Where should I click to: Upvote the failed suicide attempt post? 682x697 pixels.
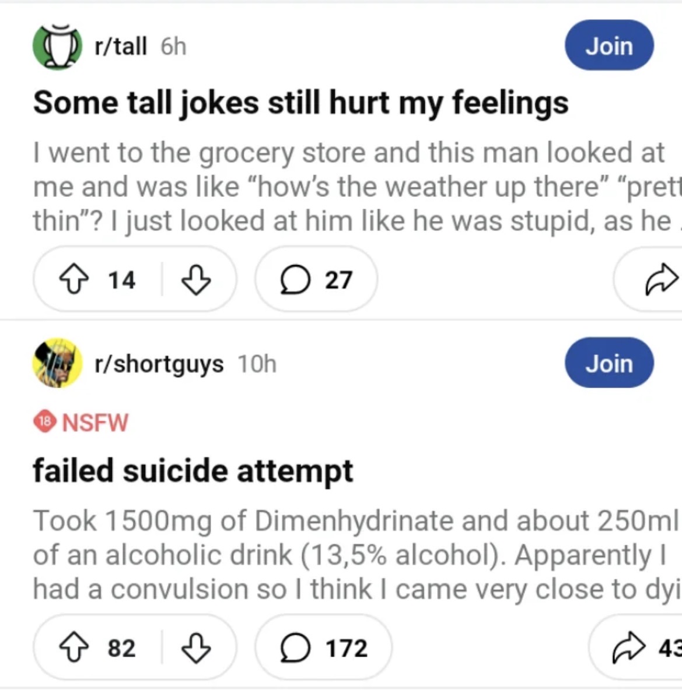[x=73, y=648]
